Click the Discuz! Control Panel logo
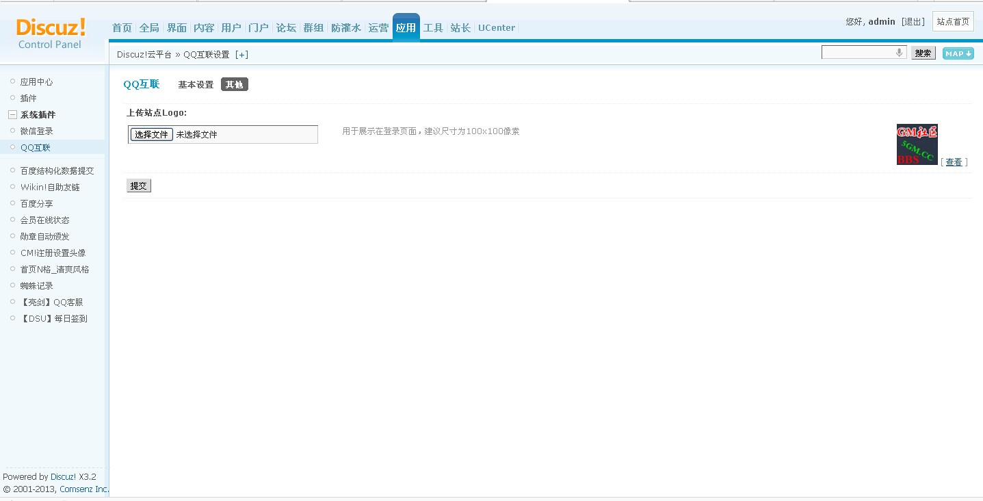 [x=51, y=34]
